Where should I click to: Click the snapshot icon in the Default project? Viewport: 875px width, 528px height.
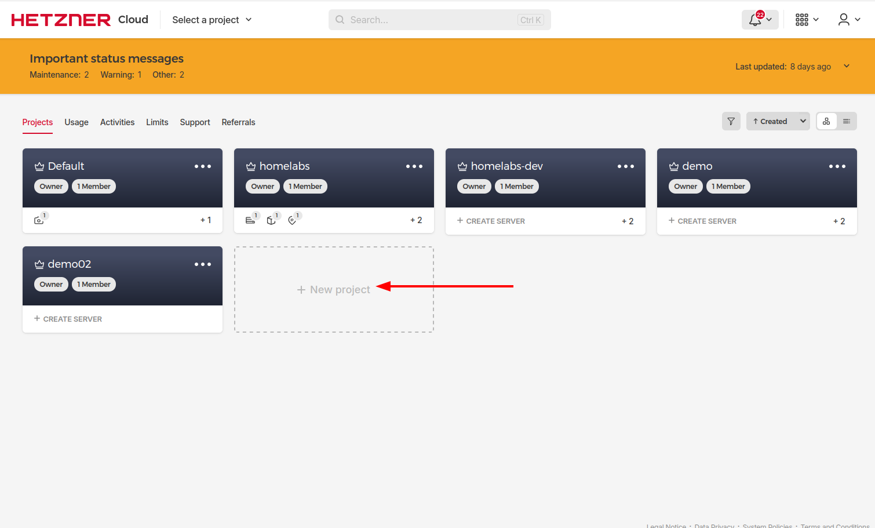pyautogui.click(x=39, y=220)
